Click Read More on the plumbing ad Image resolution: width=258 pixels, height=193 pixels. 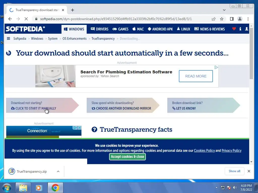(x=196, y=76)
